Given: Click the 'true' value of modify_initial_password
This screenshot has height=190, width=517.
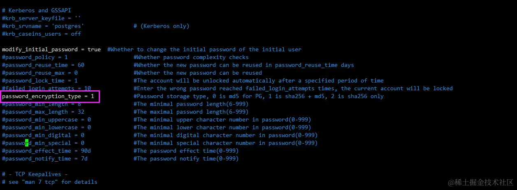Looking at the screenshot, I should (94, 50).
